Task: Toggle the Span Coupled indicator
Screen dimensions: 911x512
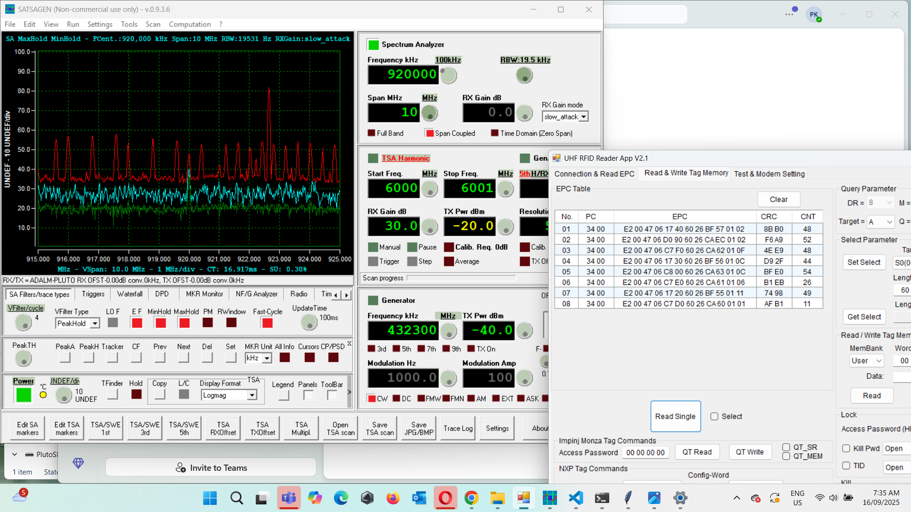Action: point(429,133)
